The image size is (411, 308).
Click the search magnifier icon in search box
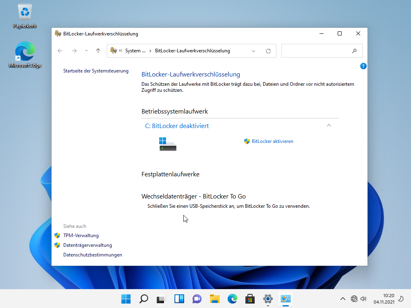coord(354,51)
